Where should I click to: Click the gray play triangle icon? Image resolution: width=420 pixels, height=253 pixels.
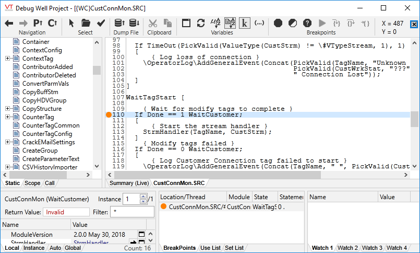[x=322, y=23]
